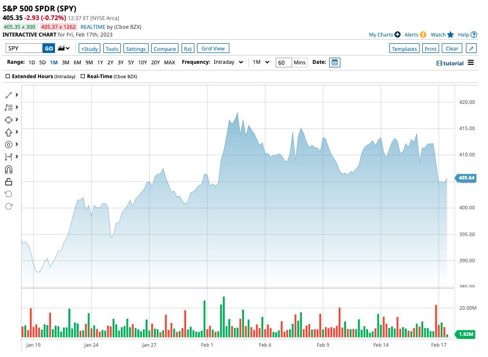The image size is (488, 357).
Task: Switch to Grid View
Action: coord(213,48)
